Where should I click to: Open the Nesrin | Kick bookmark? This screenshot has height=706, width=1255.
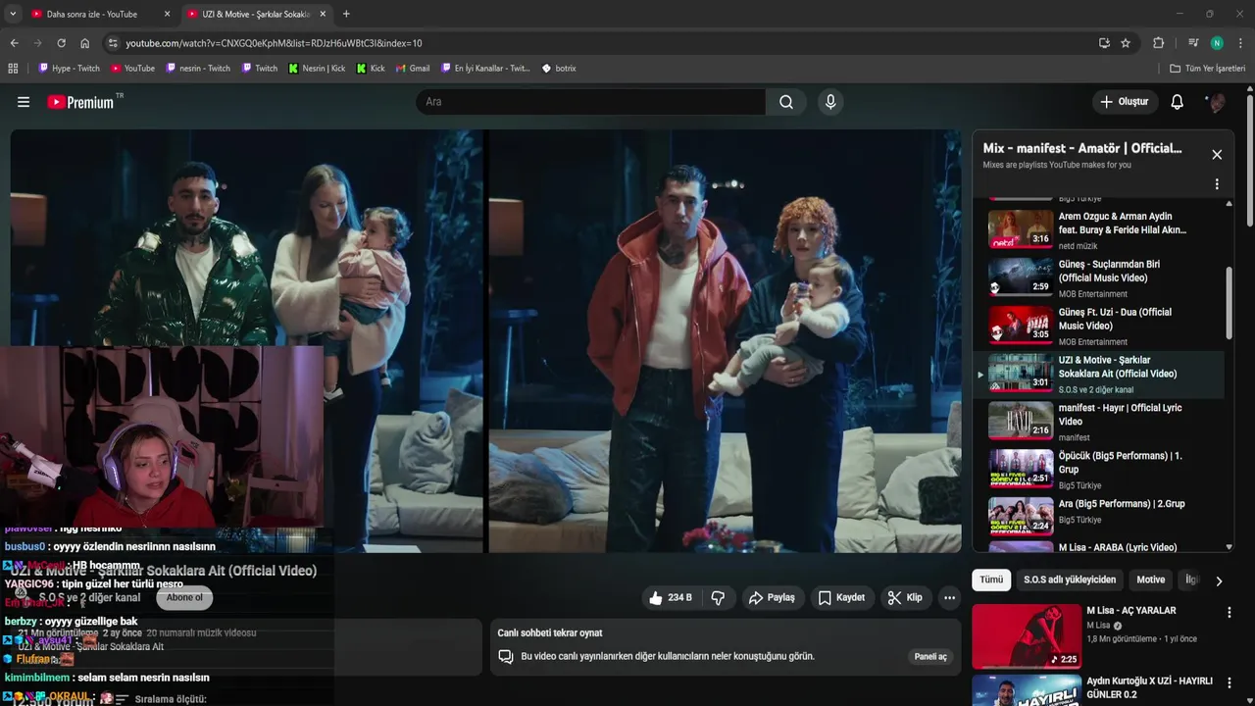pos(317,69)
